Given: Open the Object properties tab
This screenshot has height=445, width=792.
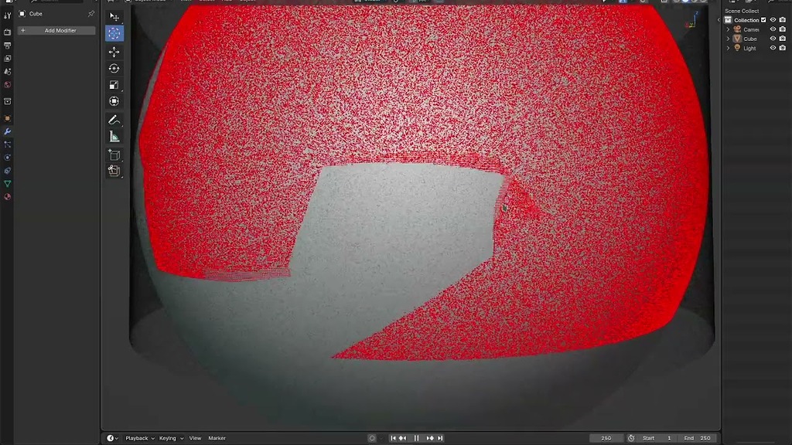Looking at the screenshot, I should click(x=7, y=118).
